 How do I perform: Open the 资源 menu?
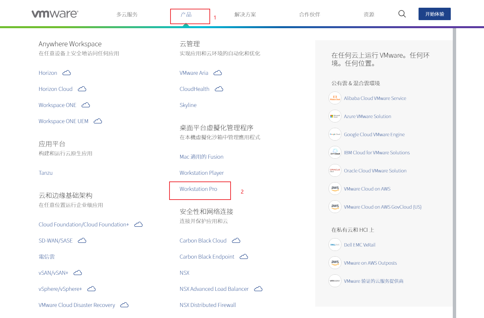pyautogui.click(x=369, y=14)
